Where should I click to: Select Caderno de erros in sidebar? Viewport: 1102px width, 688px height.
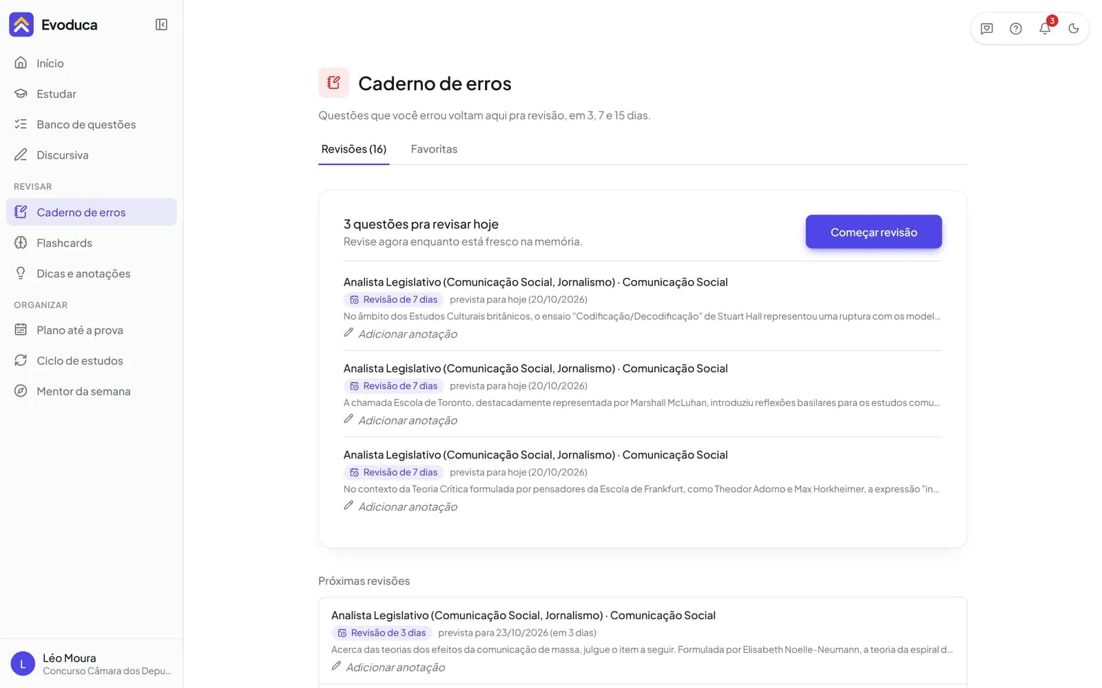click(92, 212)
